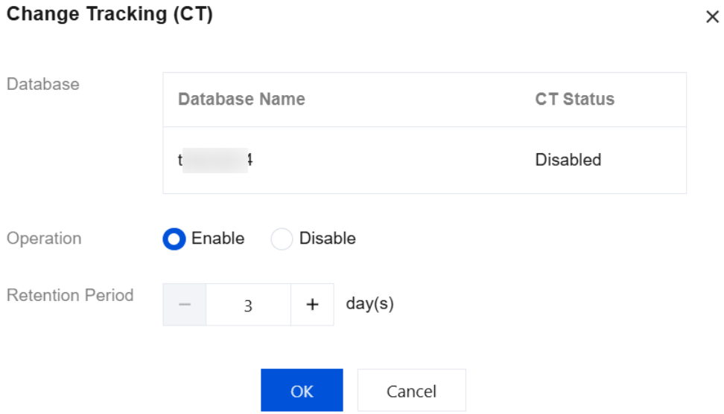The image size is (724, 414).
Task: Click the day(s) unit text
Action: pos(369,304)
